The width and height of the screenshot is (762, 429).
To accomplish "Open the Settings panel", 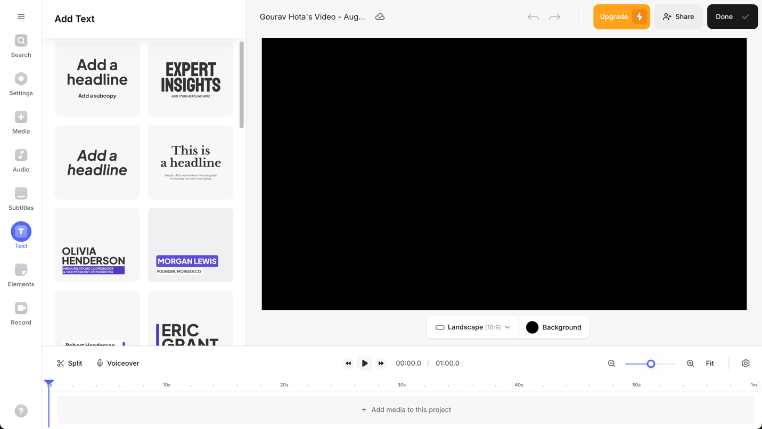I will [x=21, y=85].
